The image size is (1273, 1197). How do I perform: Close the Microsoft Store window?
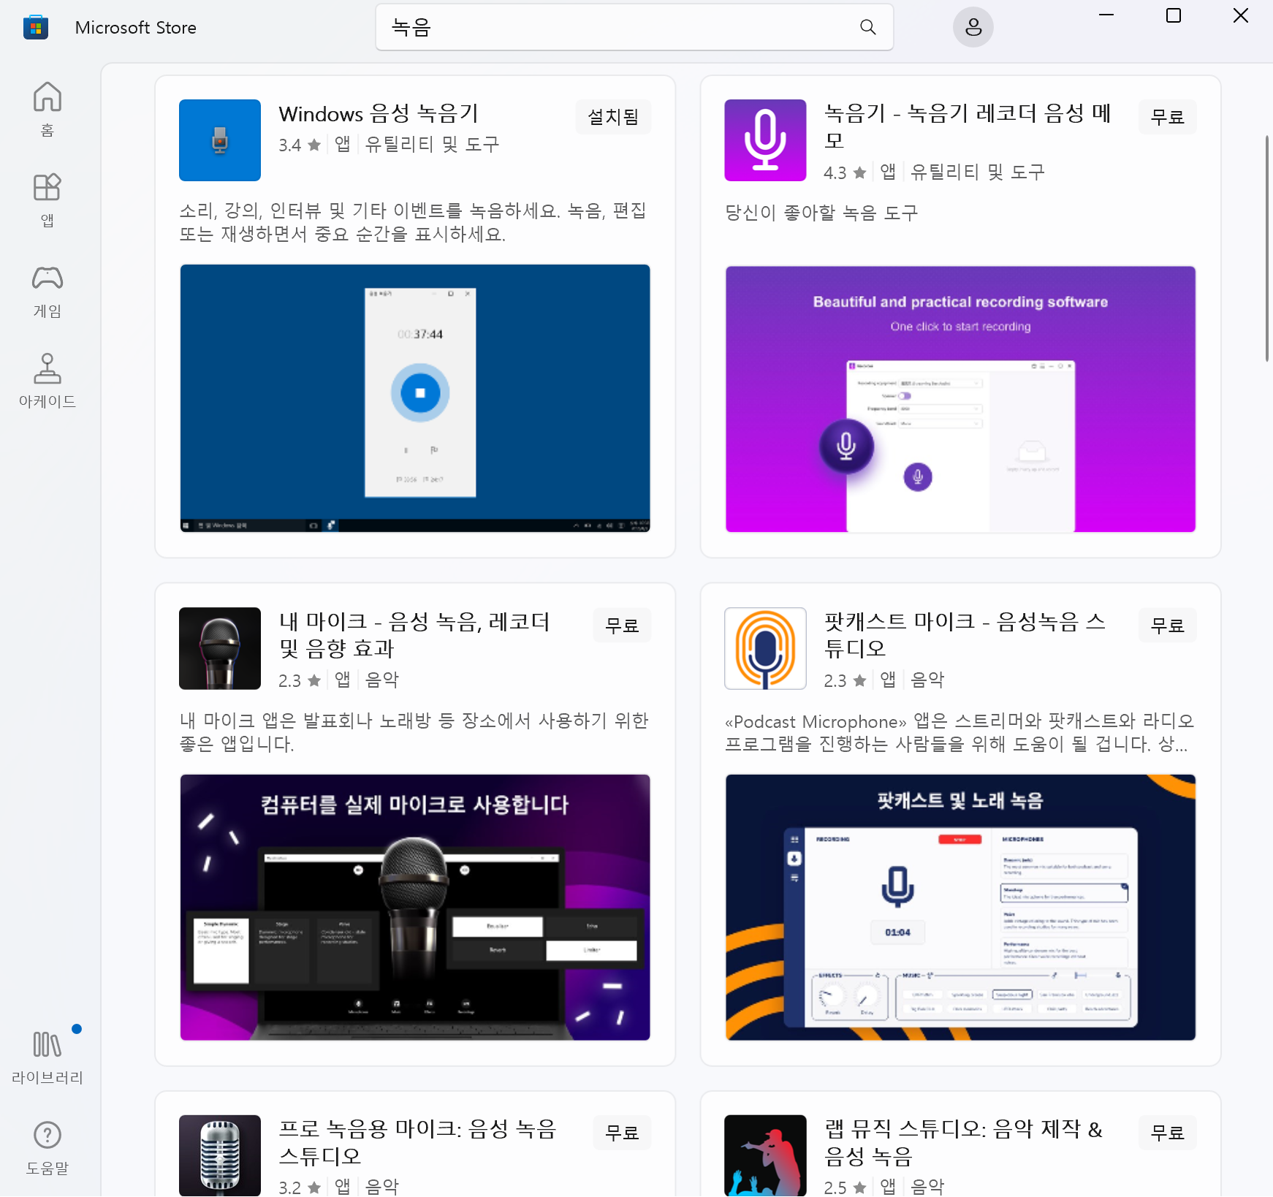point(1240,16)
